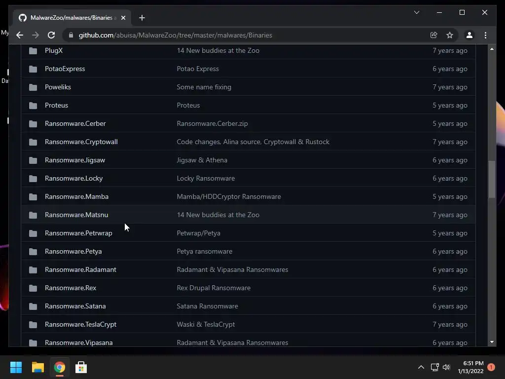Image resolution: width=505 pixels, height=379 pixels.
Task: Open the 'Some name fixing' commit message
Action: point(204,87)
